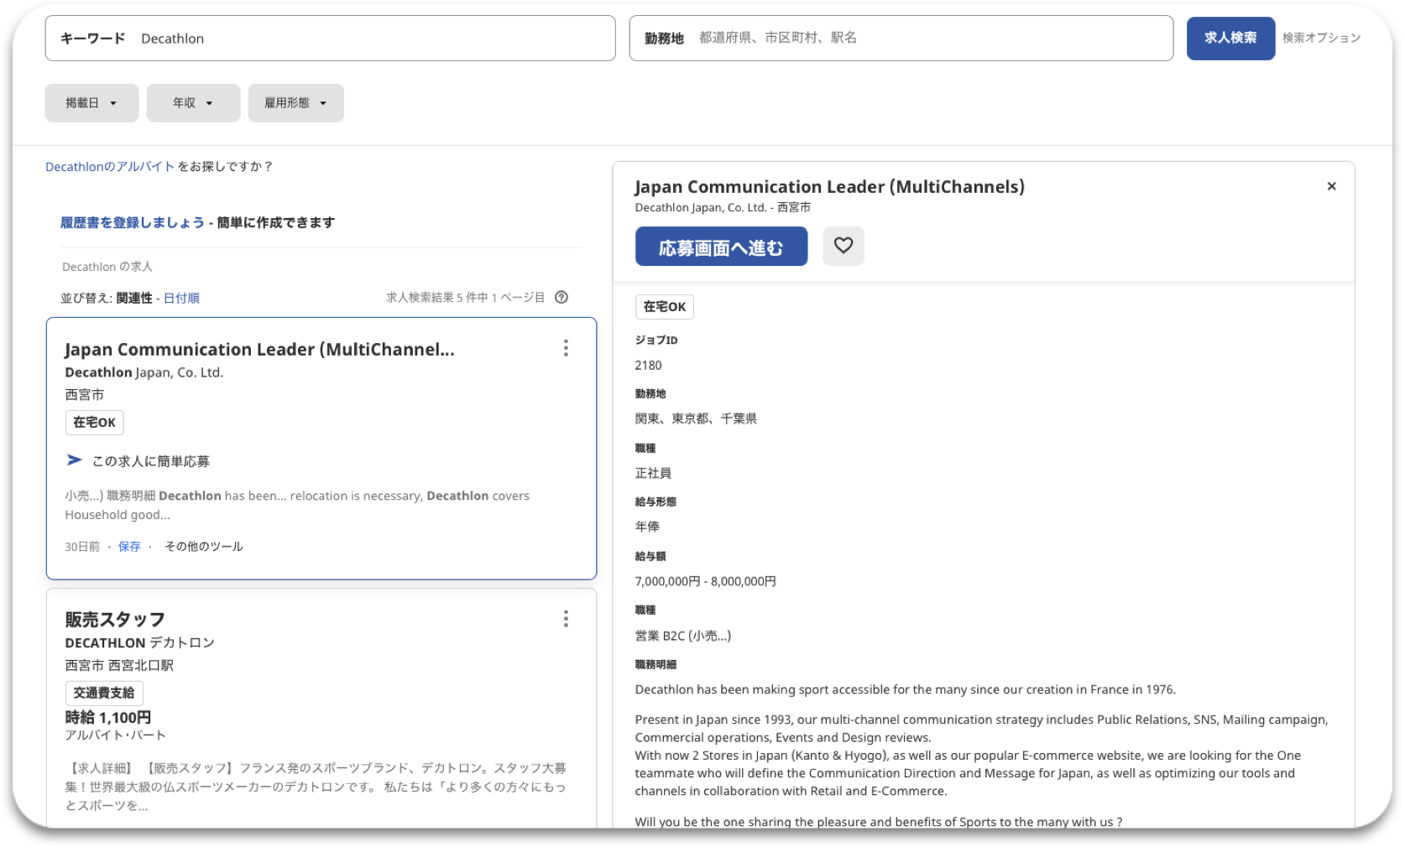Image resolution: width=1405 pixels, height=847 pixels.
Task: Click the キーワード input field
Action: [x=369, y=39]
